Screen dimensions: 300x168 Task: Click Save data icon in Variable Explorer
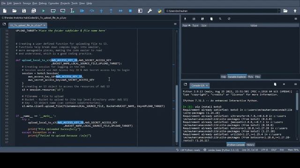194,19
